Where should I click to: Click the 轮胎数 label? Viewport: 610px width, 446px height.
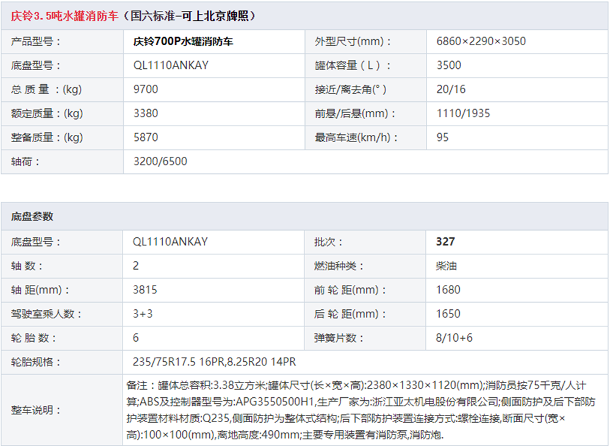tap(33, 338)
